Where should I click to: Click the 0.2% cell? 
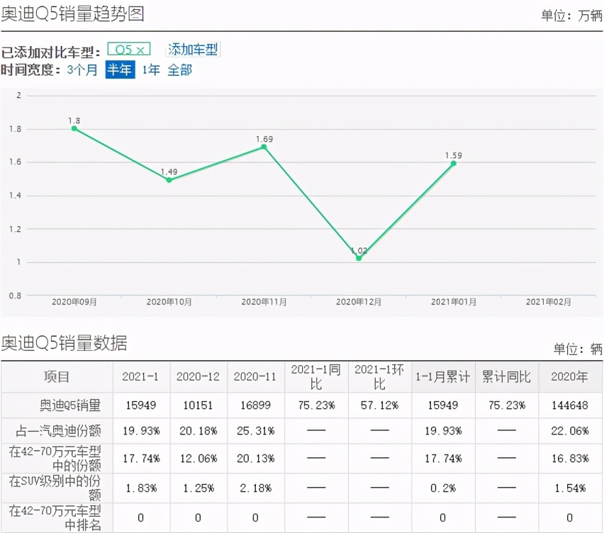point(443,488)
